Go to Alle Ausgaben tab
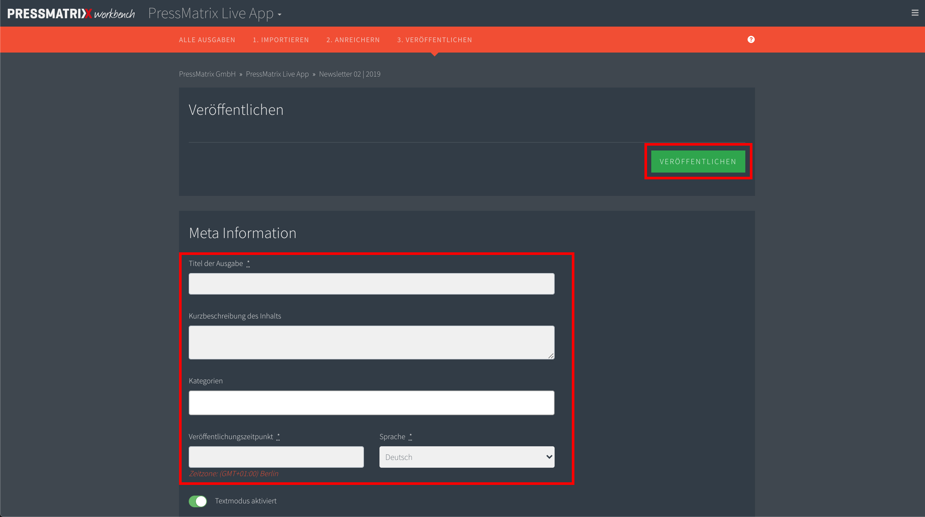The width and height of the screenshot is (925, 517). click(x=207, y=40)
